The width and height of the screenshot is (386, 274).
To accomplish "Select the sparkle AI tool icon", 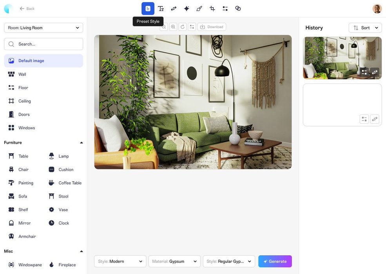I will click(x=187, y=9).
